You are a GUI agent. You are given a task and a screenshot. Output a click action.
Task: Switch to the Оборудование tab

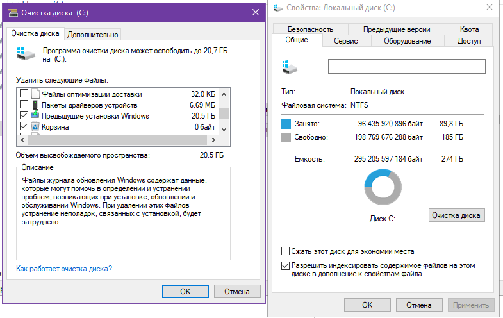(x=408, y=41)
